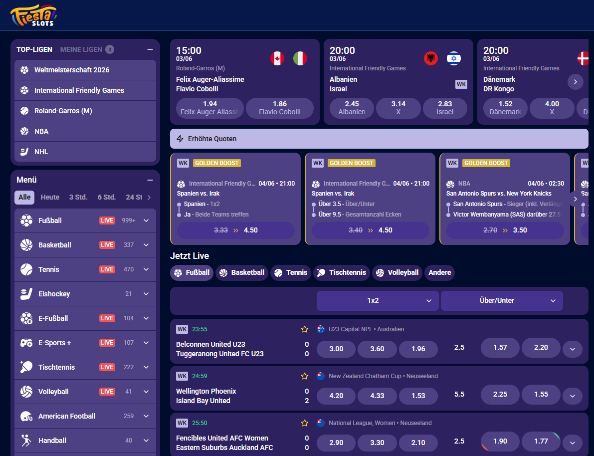The height and width of the screenshot is (456, 594).
Task: Bet on Felix Auger-Aliassime at 1.94
Action: (210, 108)
